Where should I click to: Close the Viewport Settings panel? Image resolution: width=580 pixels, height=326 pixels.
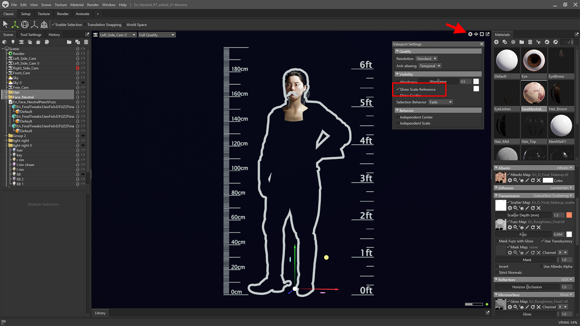pos(482,44)
